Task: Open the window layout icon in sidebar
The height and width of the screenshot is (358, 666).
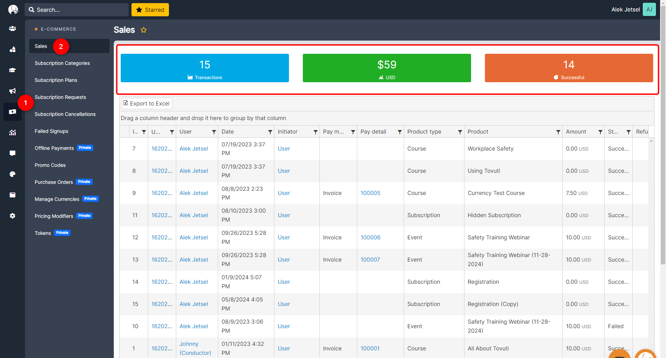Action: [12, 195]
